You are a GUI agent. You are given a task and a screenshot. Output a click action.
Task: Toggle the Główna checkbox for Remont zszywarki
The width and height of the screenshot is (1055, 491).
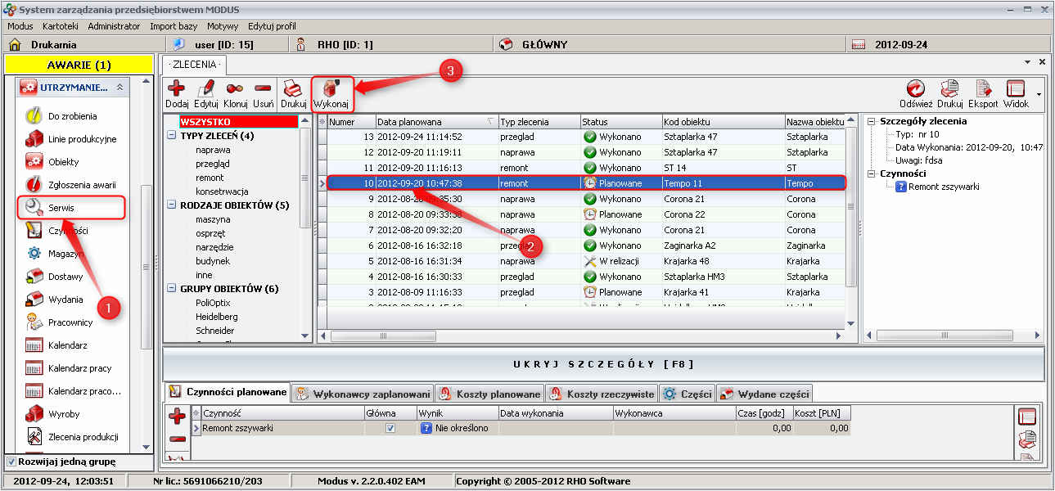coord(390,428)
